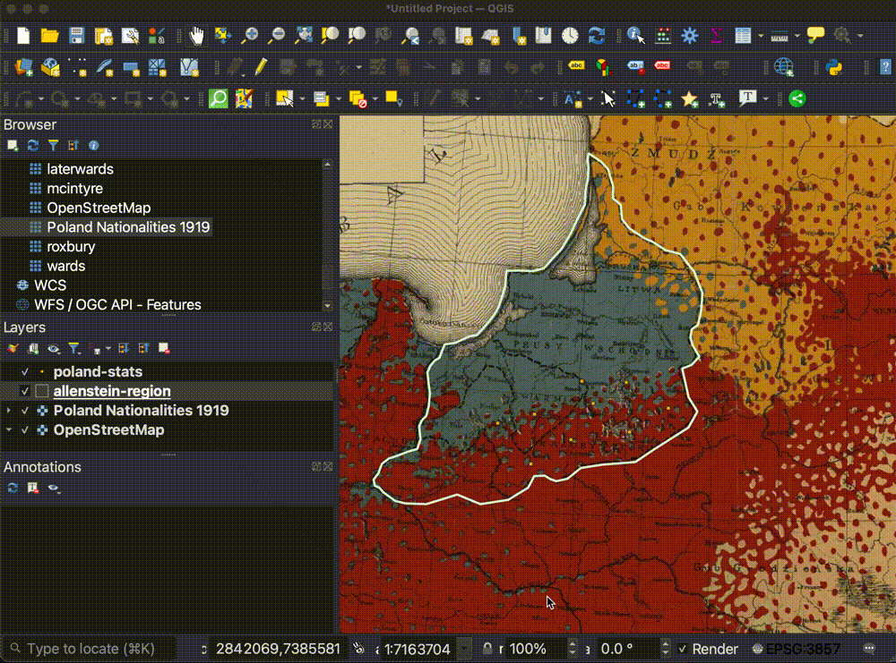
Task: Create a marker annotation star icon
Action: coord(690,98)
